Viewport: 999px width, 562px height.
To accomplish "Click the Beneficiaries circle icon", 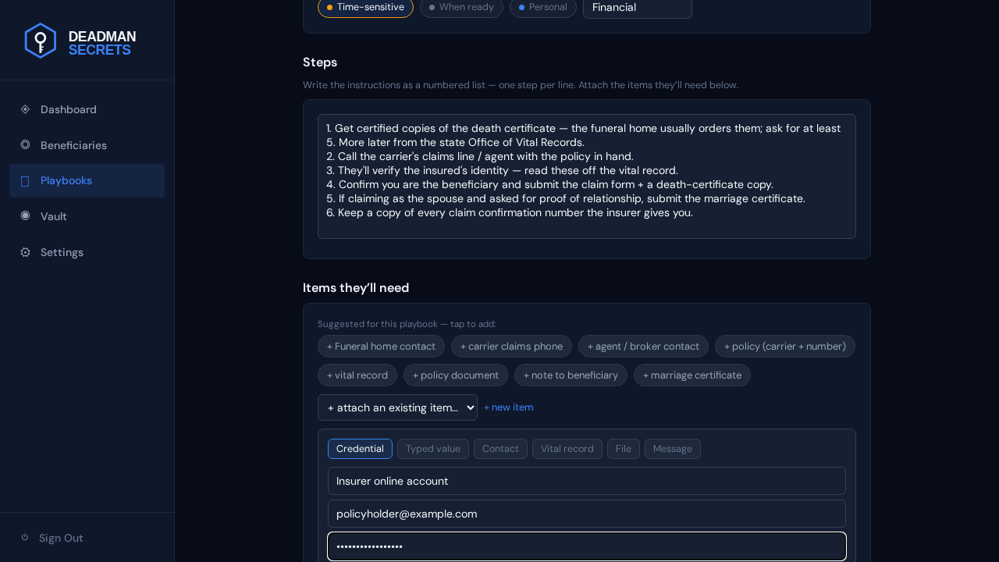I will pyautogui.click(x=25, y=144).
